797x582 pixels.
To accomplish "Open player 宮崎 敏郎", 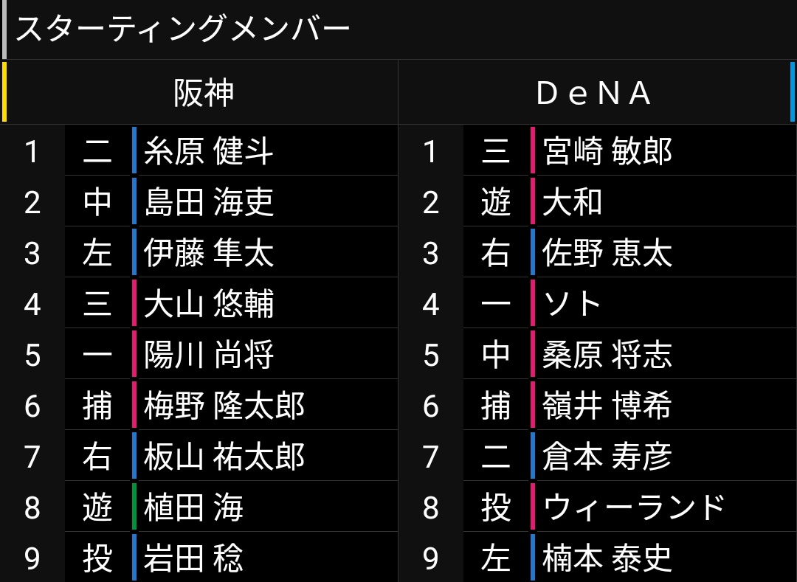I will click(607, 151).
